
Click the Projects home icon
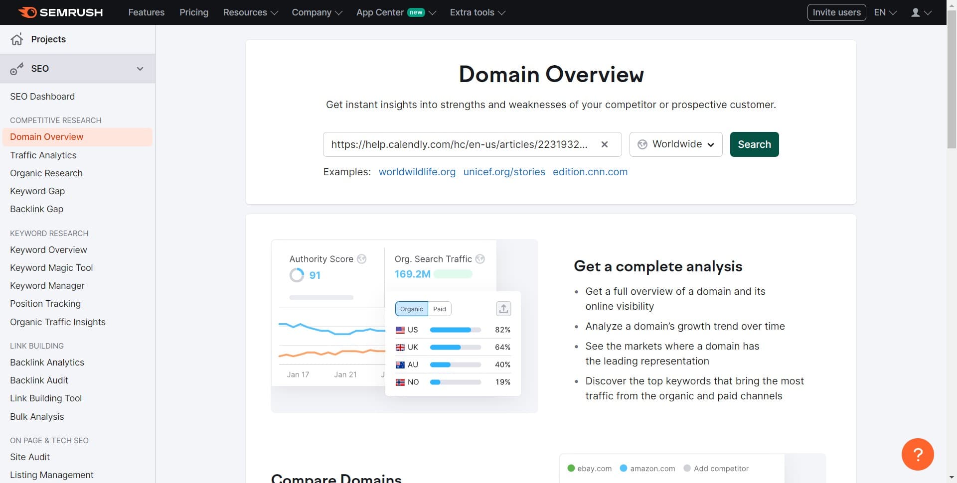coord(17,39)
